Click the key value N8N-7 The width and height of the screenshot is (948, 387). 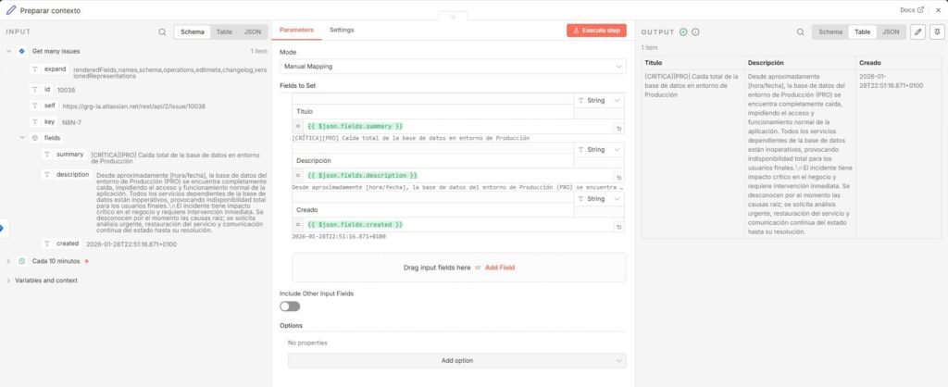coord(71,122)
